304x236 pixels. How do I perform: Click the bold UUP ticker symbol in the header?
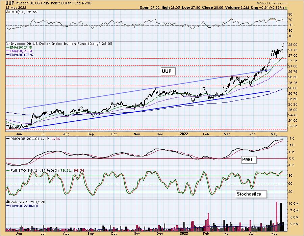(10, 3)
